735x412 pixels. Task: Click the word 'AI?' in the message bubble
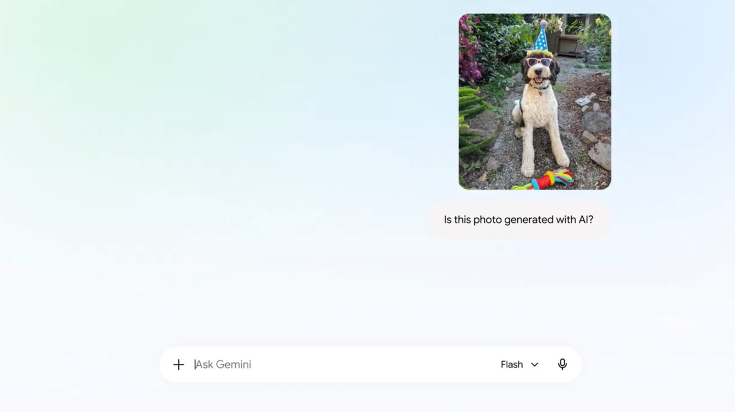[x=586, y=220]
